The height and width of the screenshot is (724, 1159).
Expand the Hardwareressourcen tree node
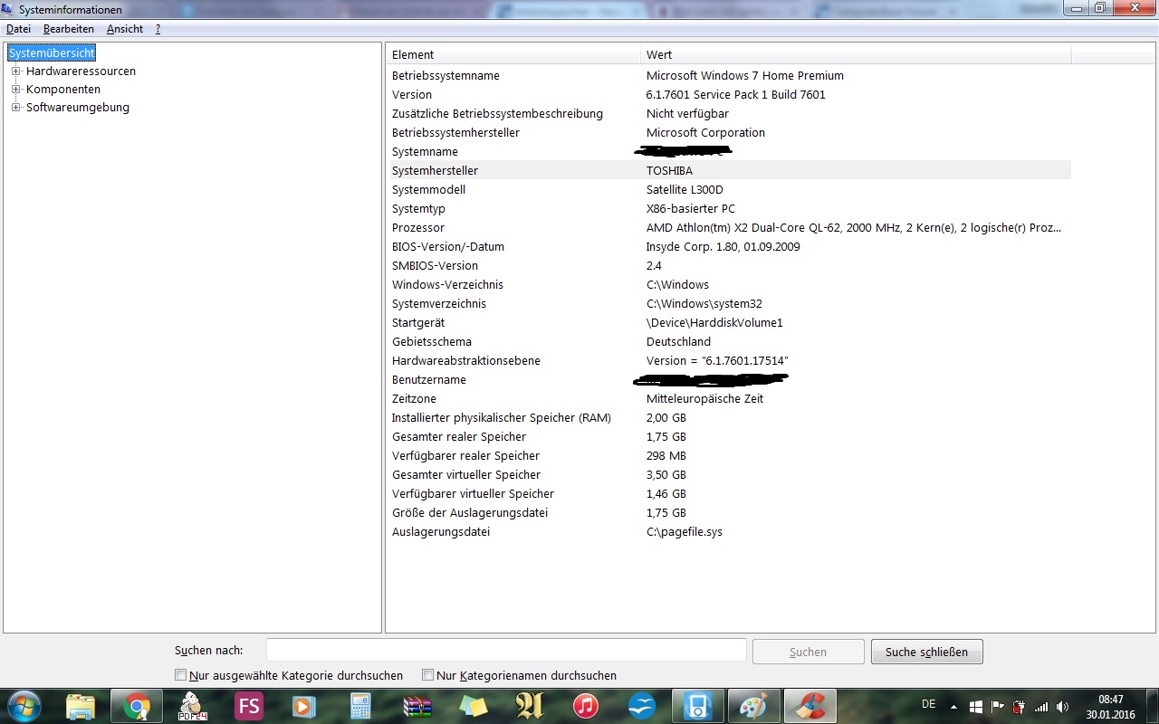(x=15, y=71)
